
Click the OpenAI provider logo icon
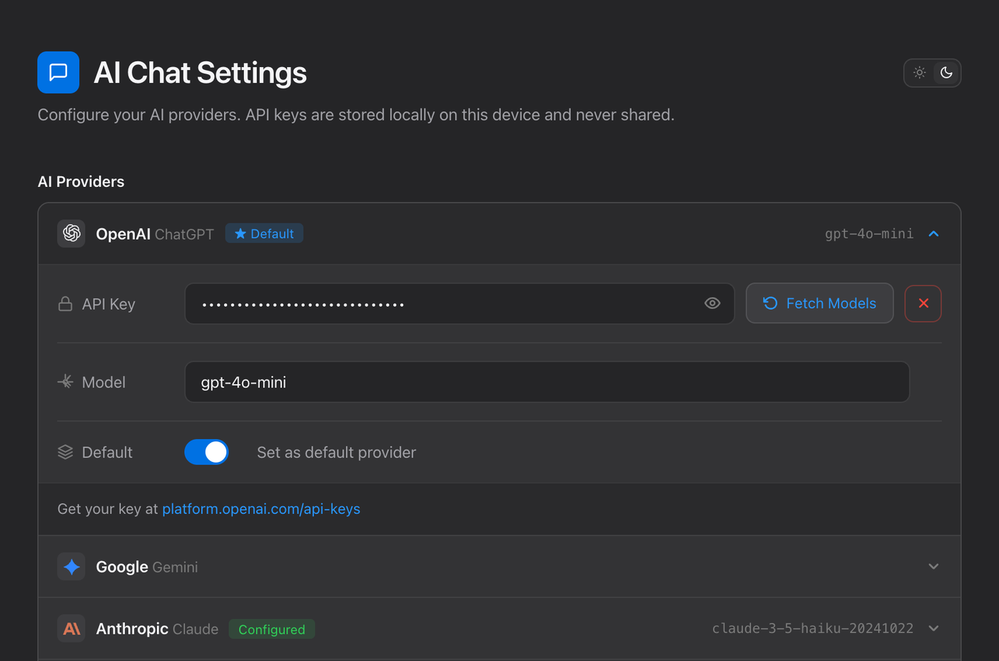click(x=71, y=233)
